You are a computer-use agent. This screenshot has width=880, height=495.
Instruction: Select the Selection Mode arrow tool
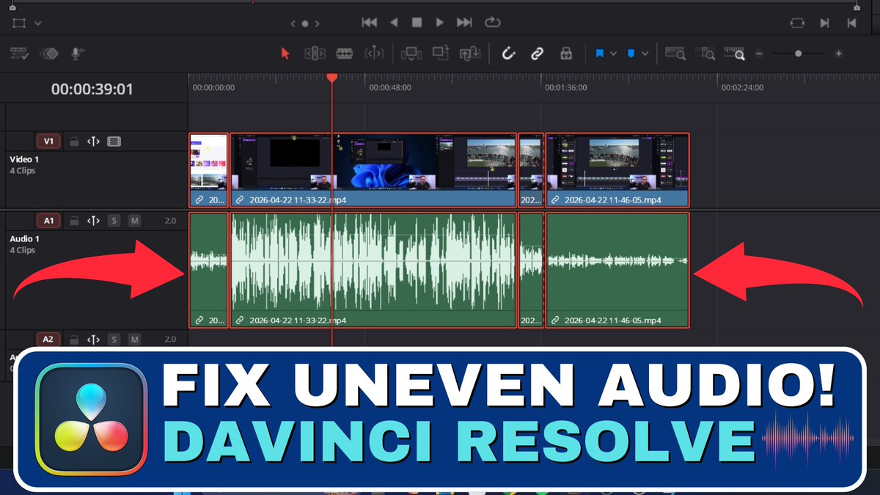tap(286, 54)
